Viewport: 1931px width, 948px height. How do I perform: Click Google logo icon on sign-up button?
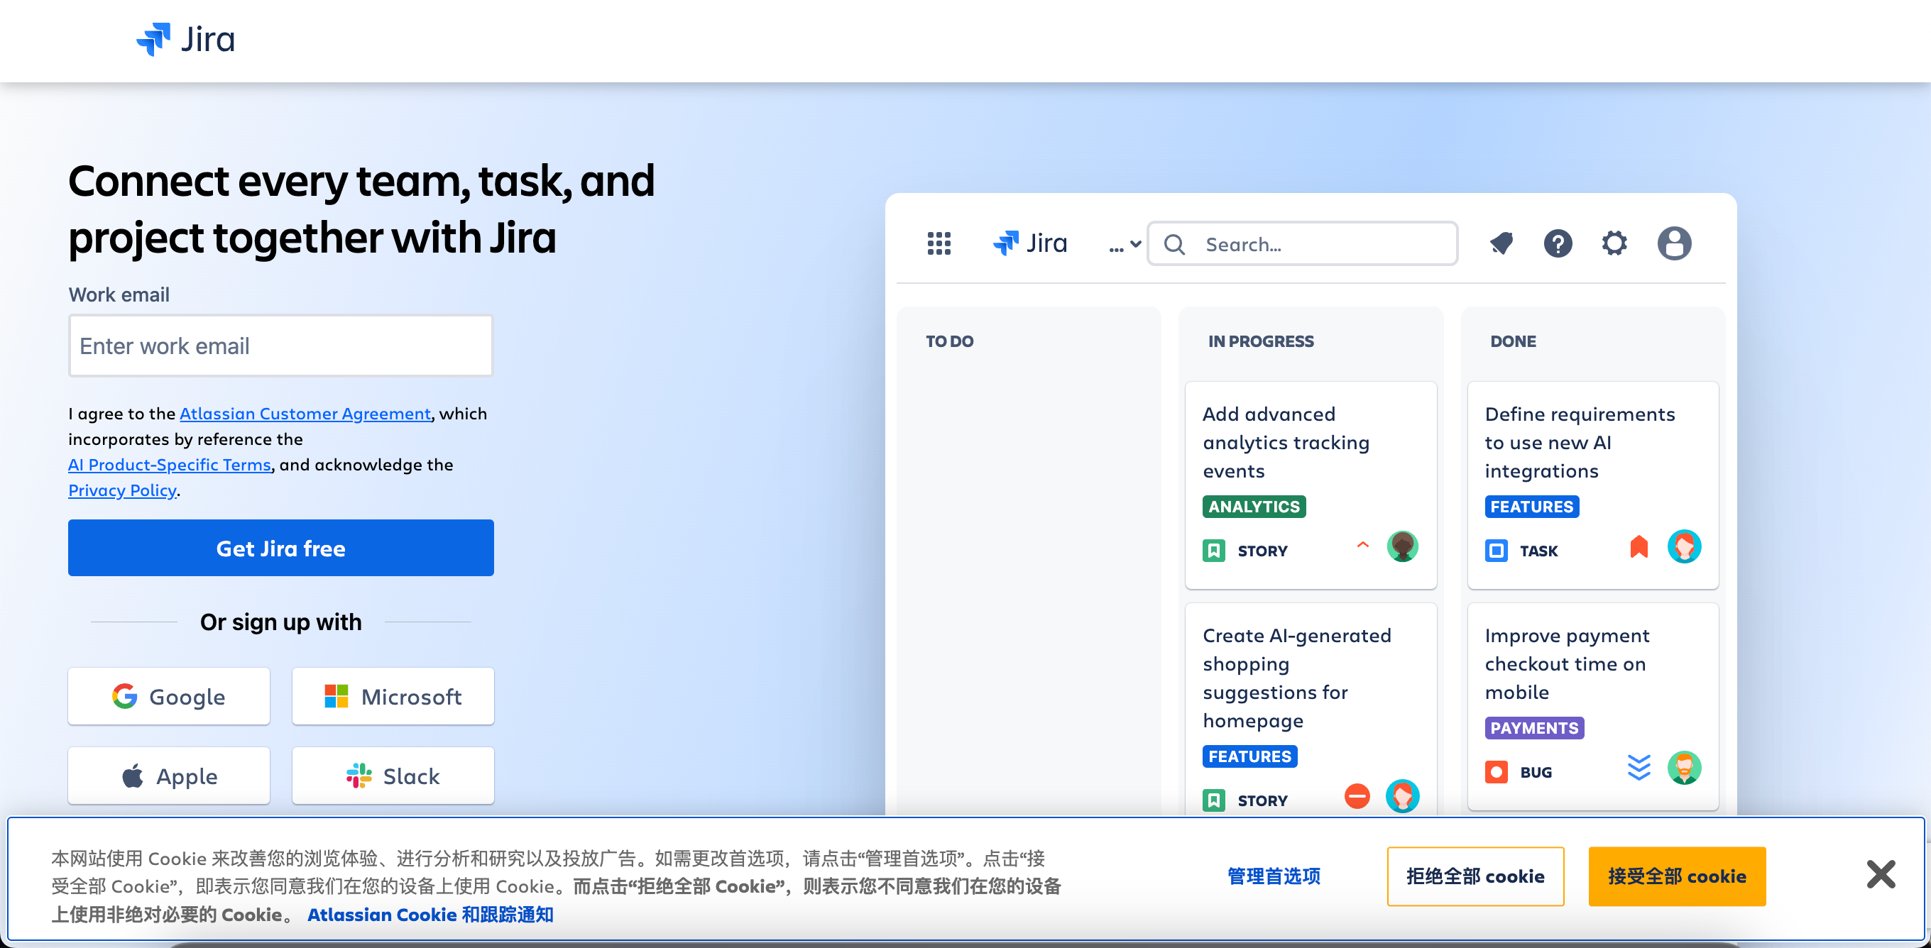pos(124,696)
